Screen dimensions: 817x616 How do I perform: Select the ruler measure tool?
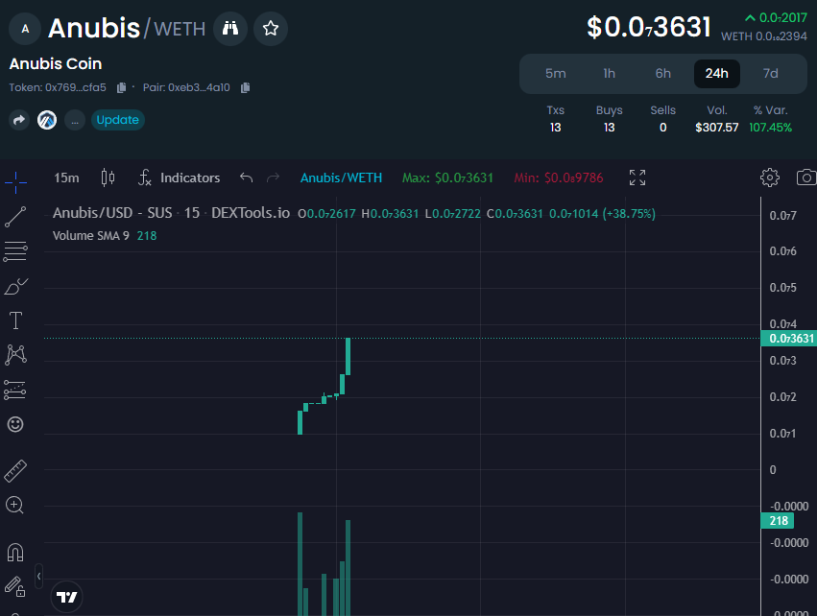click(15, 471)
